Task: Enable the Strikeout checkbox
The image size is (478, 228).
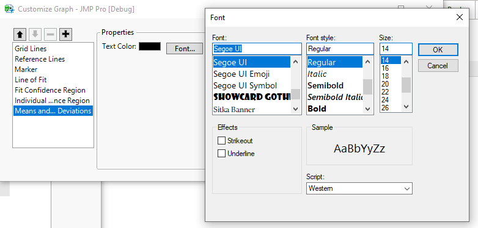Action: (x=221, y=141)
